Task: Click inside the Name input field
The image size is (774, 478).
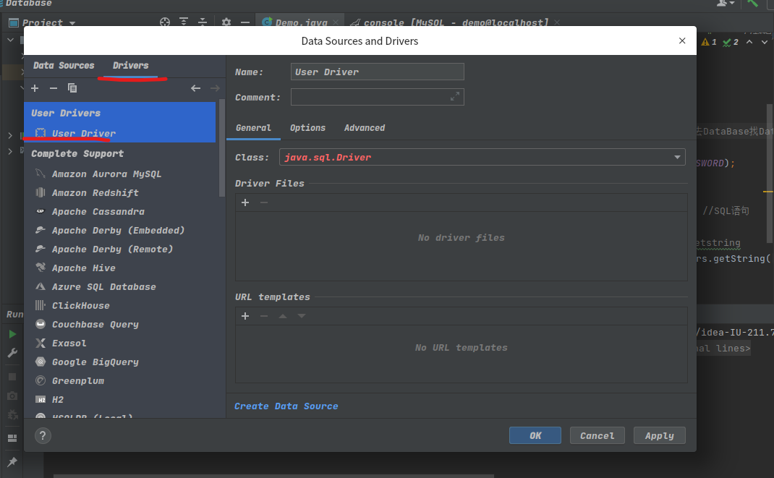Action: click(376, 71)
